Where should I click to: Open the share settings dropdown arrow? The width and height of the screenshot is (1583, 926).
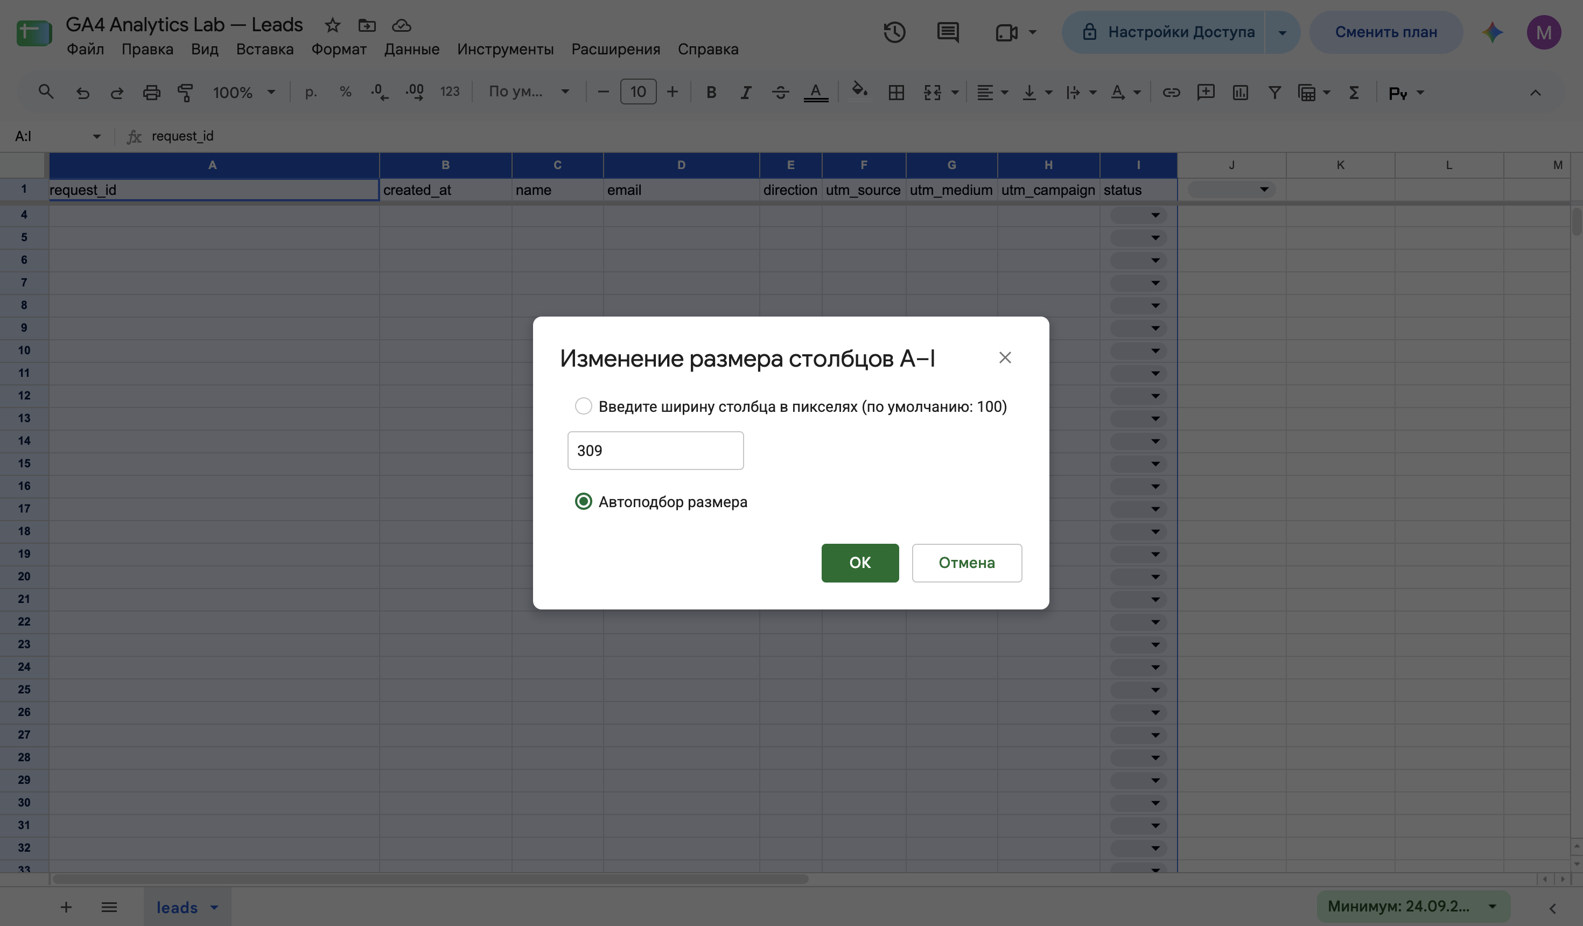pyautogui.click(x=1282, y=32)
